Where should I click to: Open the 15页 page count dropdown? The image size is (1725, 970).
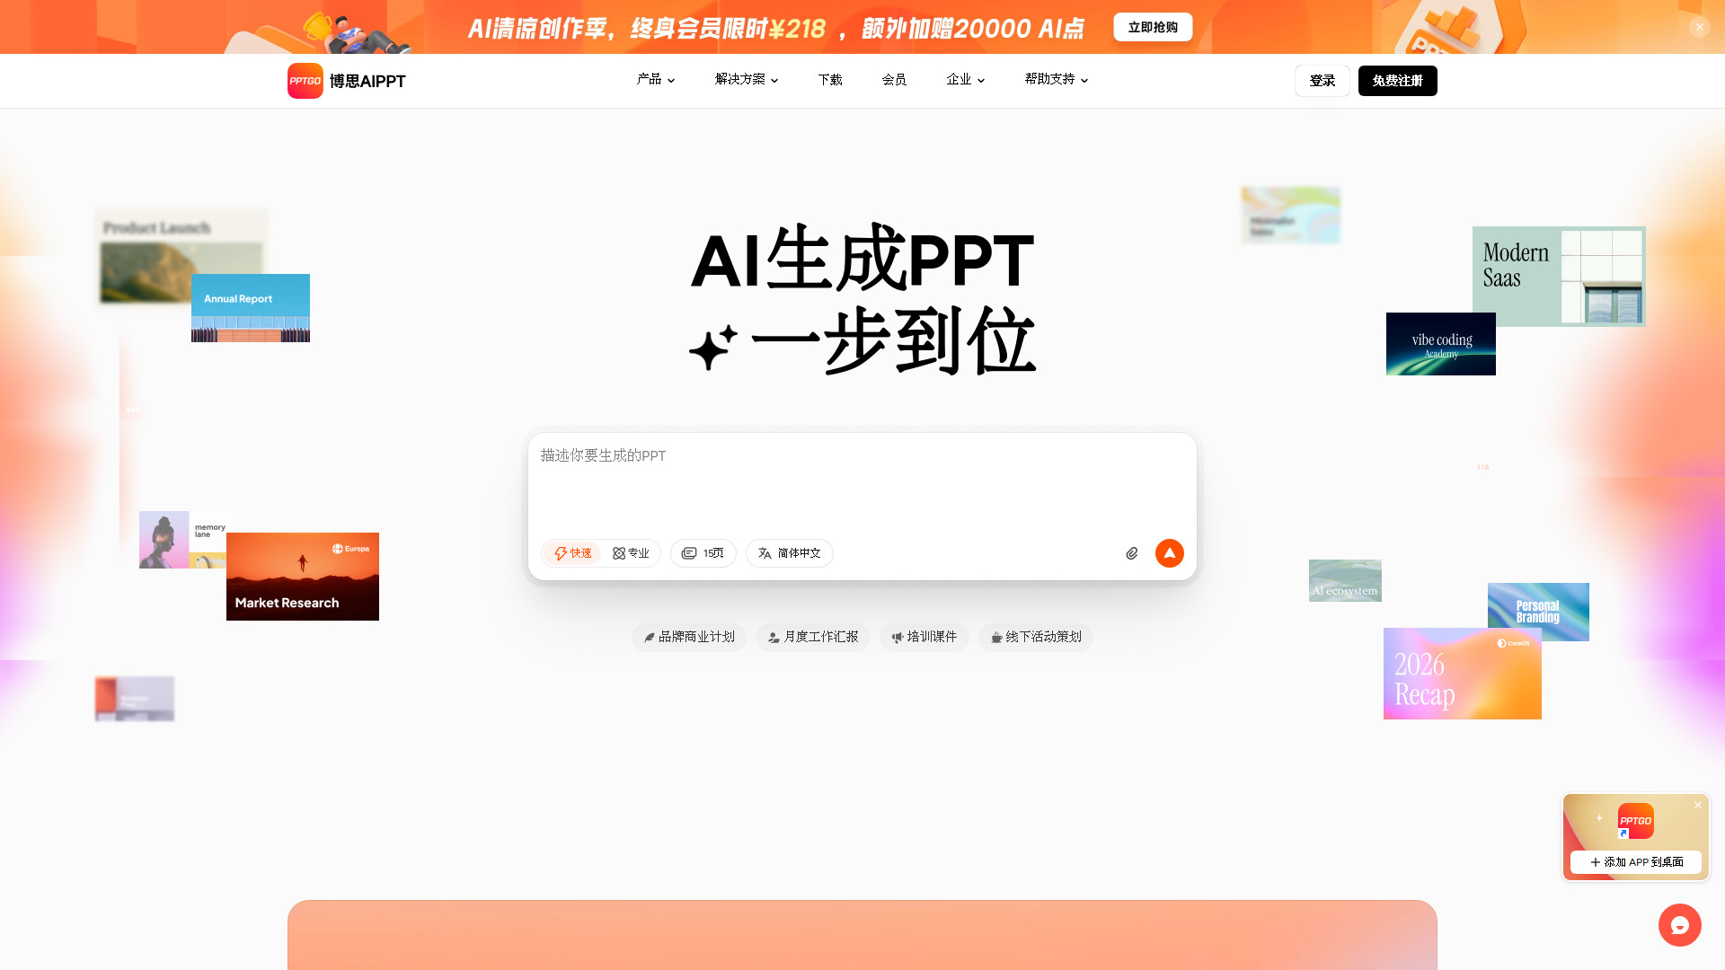point(703,553)
